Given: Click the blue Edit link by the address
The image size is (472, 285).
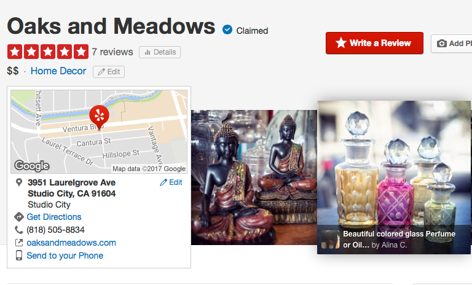Looking at the screenshot, I should point(171,182).
